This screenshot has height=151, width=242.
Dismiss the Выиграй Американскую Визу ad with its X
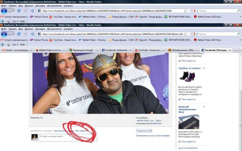tap(204, 107)
